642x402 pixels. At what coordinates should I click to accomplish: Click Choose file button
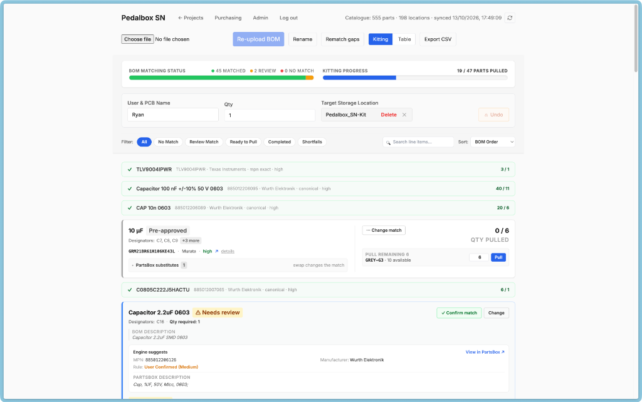137,39
